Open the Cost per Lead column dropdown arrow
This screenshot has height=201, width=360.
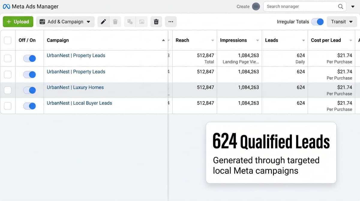tap(351, 40)
